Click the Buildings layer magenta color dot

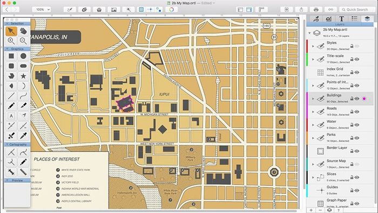tap(364, 98)
